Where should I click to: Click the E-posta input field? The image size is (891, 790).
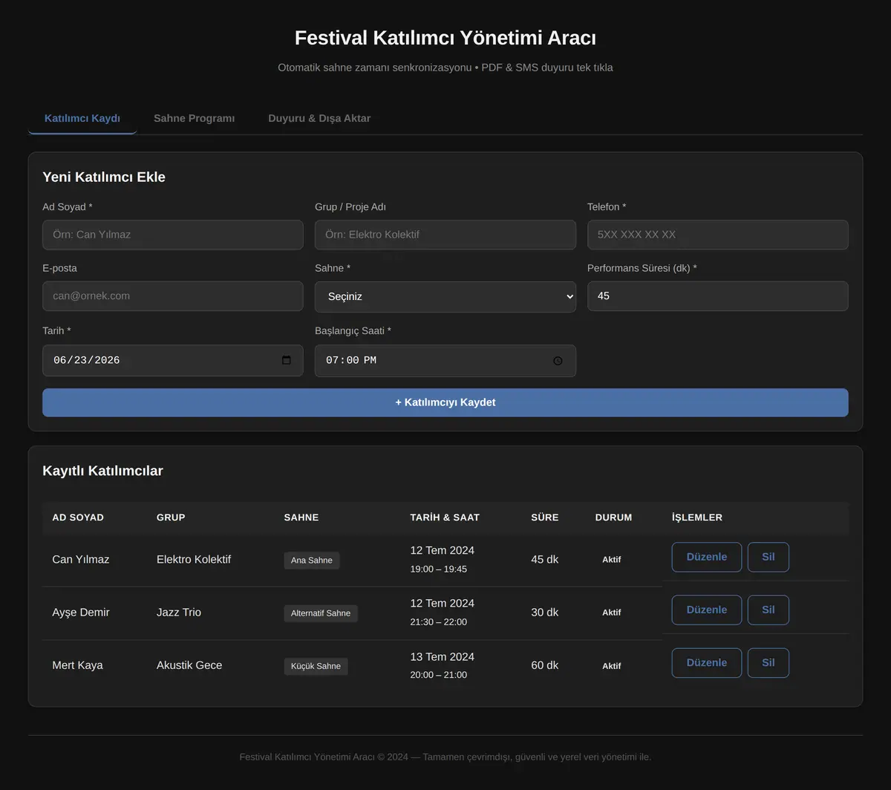coord(173,296)
